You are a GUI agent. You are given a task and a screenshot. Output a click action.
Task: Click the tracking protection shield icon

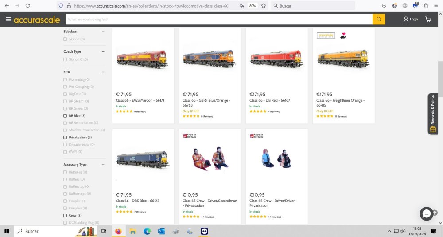[61, 6]
